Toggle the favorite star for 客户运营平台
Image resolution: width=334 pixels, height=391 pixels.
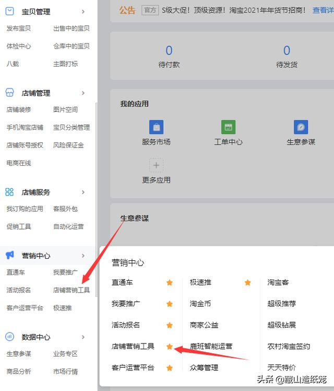[x=170, y=368]
